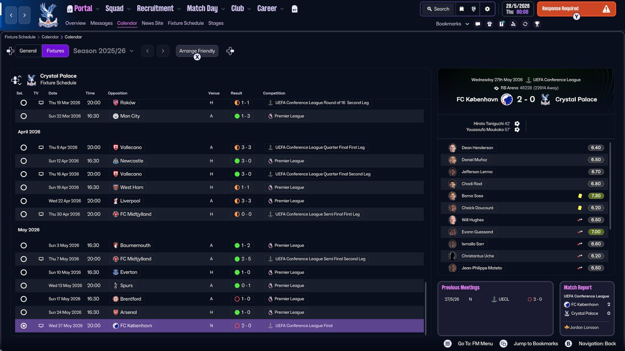Viewport: 625px width, 351px height.
Task: Open the bookmark icon beside Search
Action: (x=461, y=9)
